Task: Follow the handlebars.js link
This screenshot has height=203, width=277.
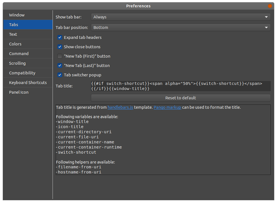Action: (x=120, y=107)
